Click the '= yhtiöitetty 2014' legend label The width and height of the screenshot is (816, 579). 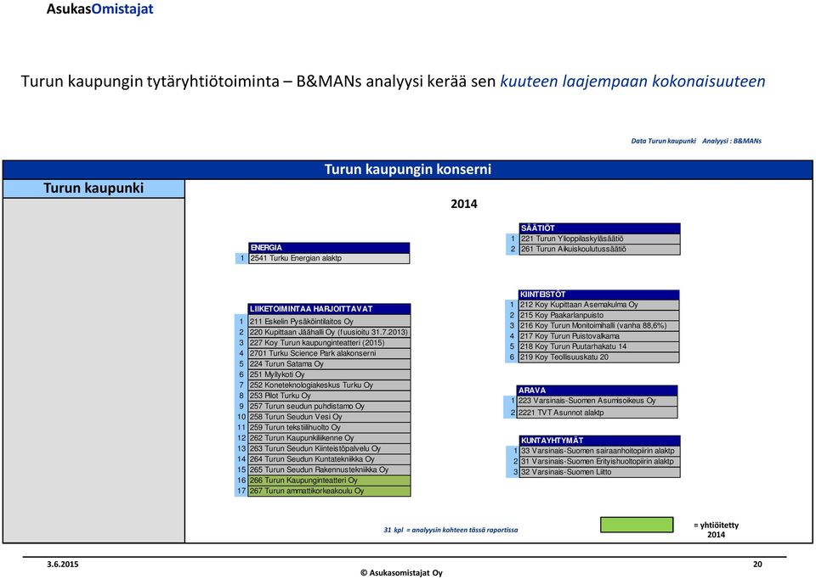coord(716,530)
